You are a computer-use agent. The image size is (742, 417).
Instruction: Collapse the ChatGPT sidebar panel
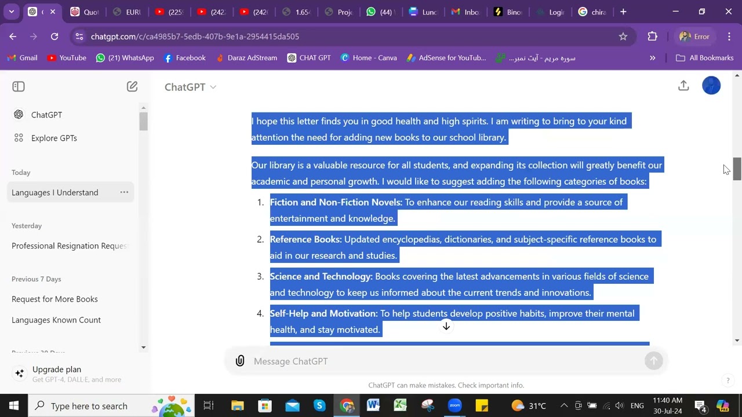19,87
